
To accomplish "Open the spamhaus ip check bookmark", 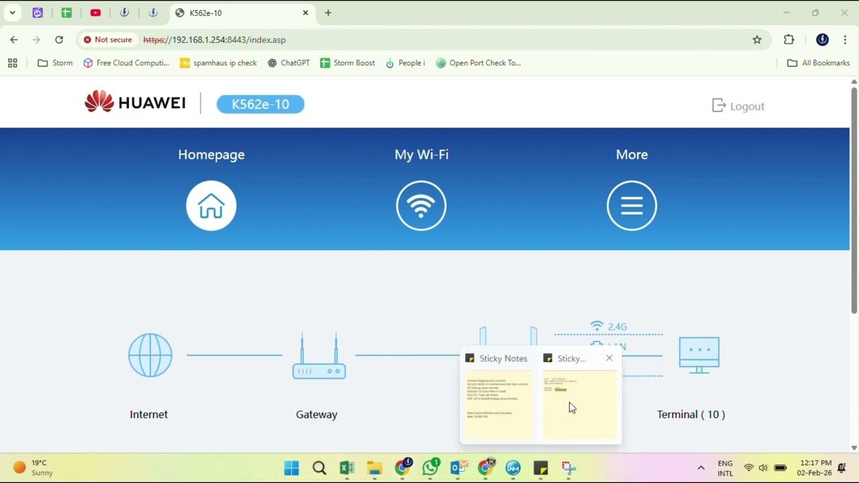I will [x=218, y=63].
